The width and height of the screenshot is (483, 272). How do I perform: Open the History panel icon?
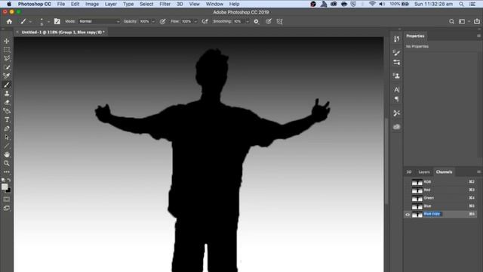click(396, 39)
